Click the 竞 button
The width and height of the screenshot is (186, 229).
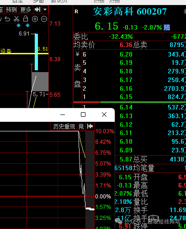click(81, 126)
